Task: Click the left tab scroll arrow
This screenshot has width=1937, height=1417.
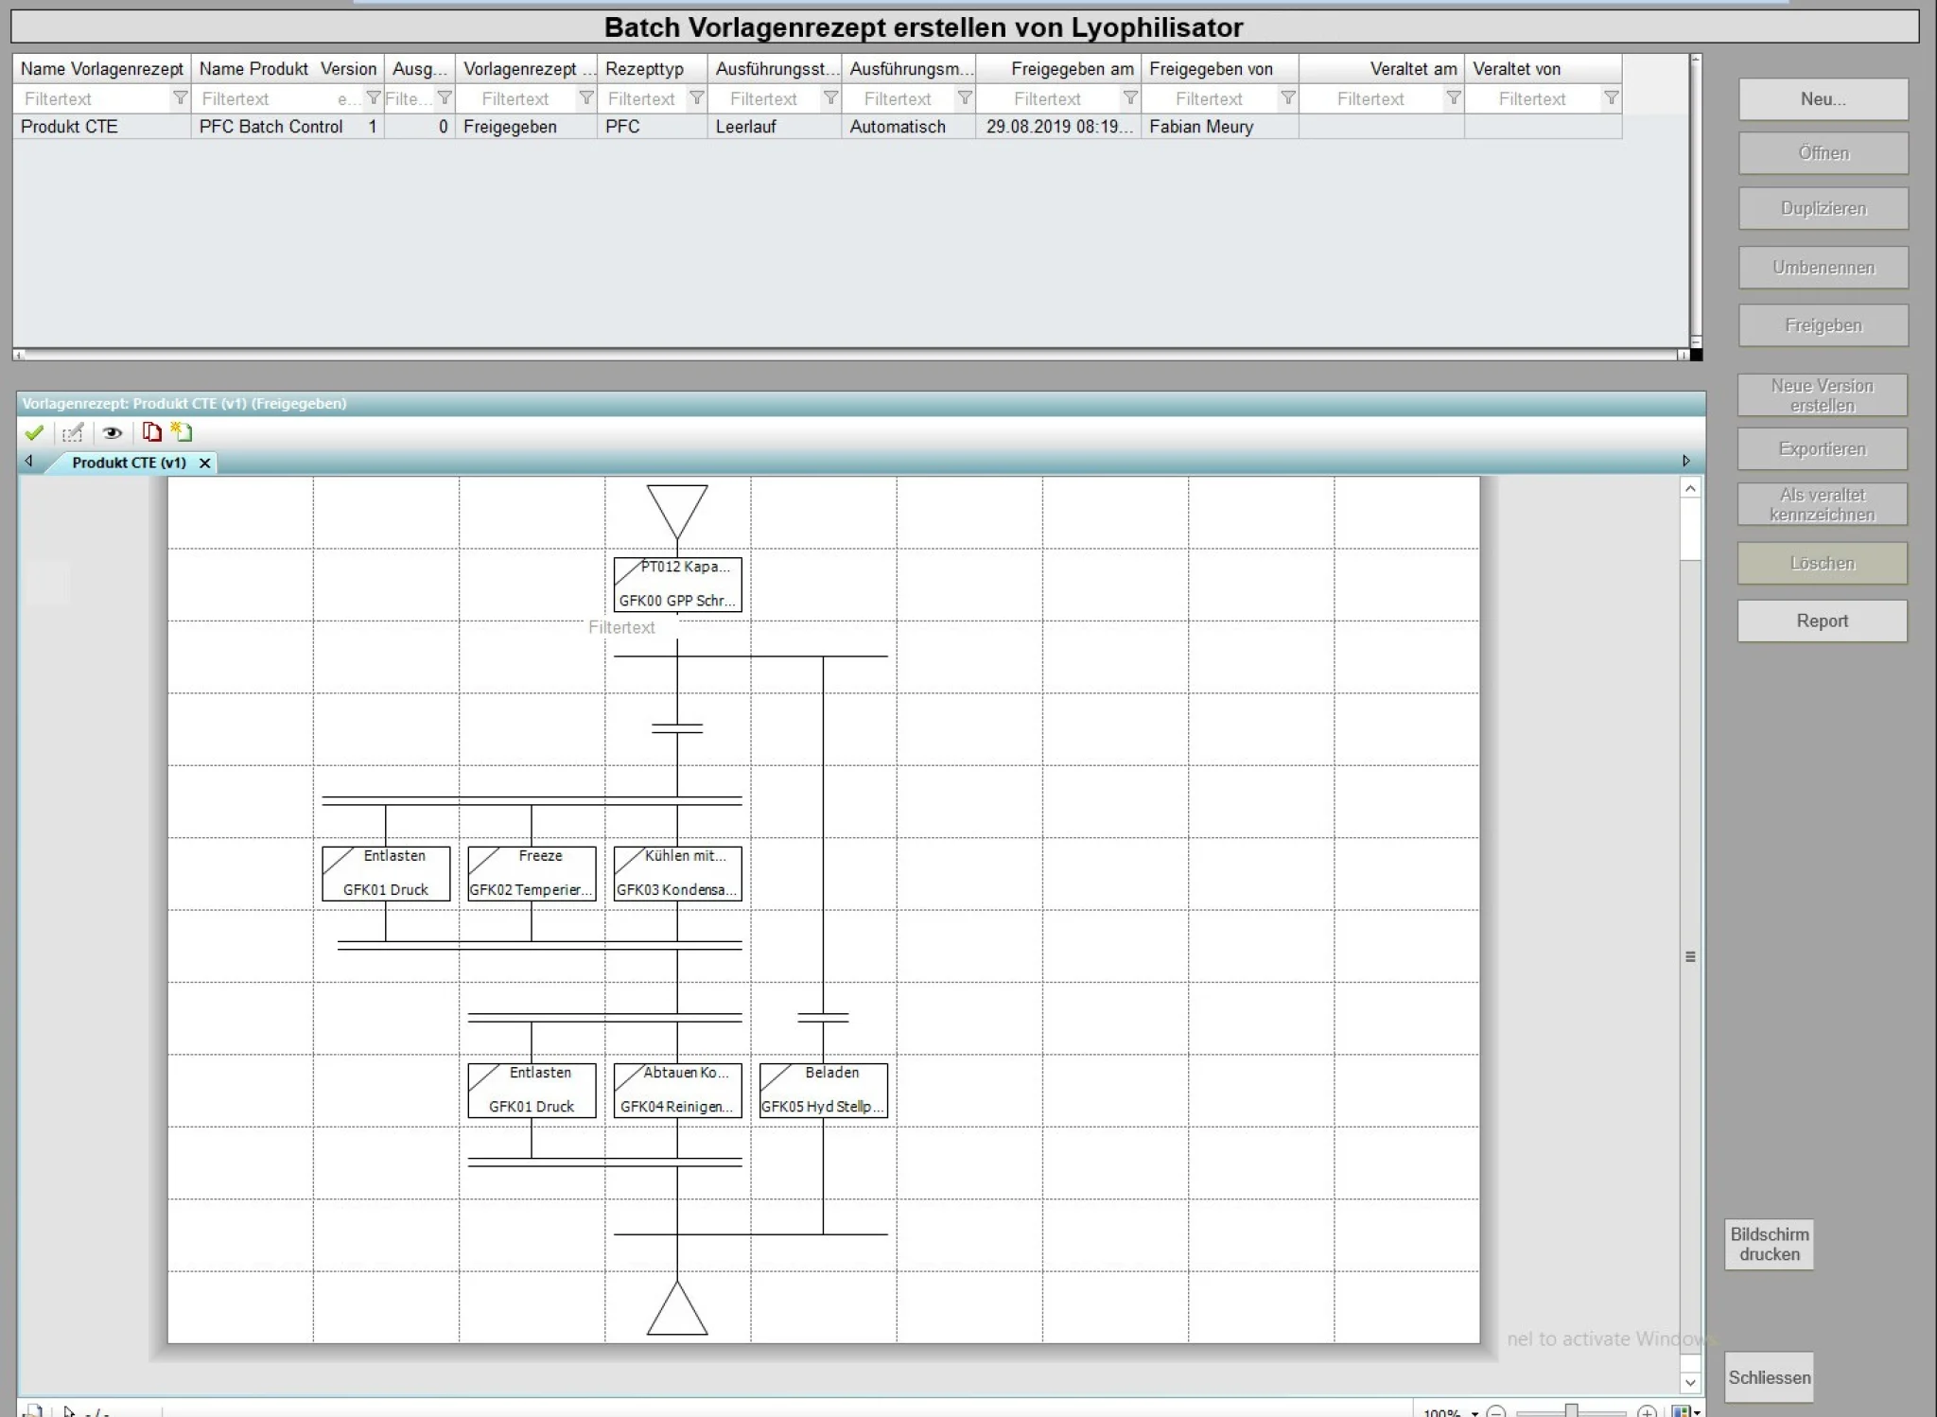Action: 29,462
